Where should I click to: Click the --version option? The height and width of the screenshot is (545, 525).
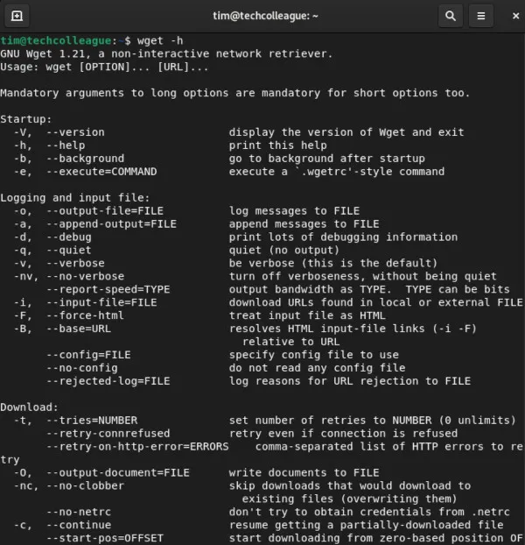coord(75,132)
